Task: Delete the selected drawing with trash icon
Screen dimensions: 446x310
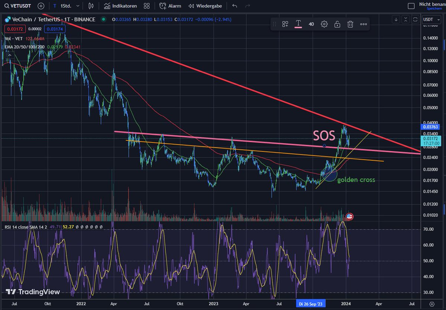Action: pos(350,24)
